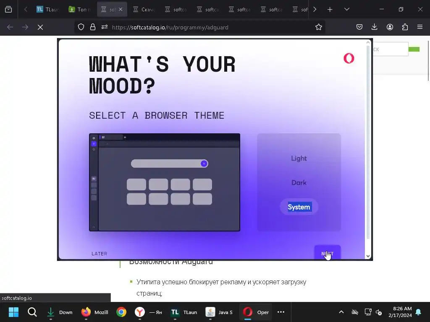Save page to Pocket
The width and height of the screenshot is (430, 322).
click(359, 27)
